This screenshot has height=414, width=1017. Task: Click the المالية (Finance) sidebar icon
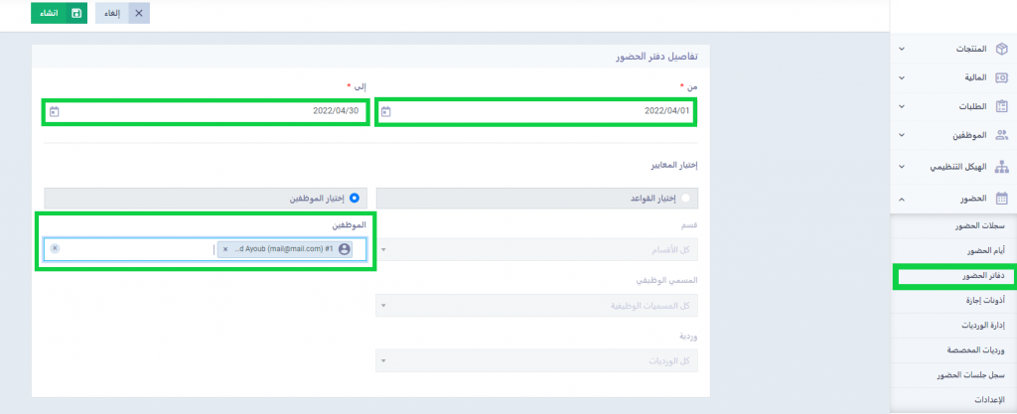point(1001,76)
